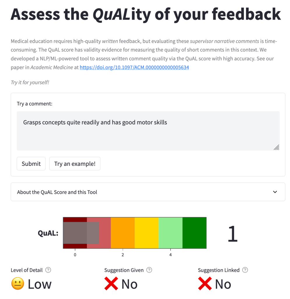Click the page title heading
Viewport: 290px width, 299px height.
145,15
